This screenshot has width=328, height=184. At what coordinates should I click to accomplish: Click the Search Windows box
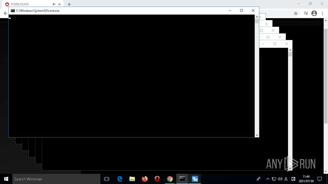point(56,179)
